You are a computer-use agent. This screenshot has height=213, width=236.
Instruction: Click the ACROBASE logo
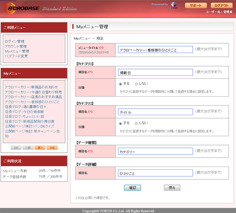[x=22, y=8]
